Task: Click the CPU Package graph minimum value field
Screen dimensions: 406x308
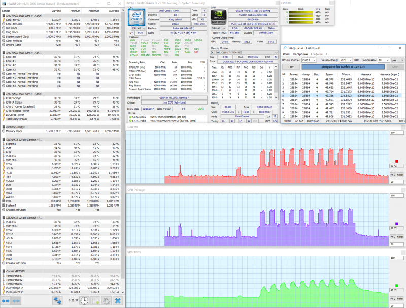Action: 396,244
